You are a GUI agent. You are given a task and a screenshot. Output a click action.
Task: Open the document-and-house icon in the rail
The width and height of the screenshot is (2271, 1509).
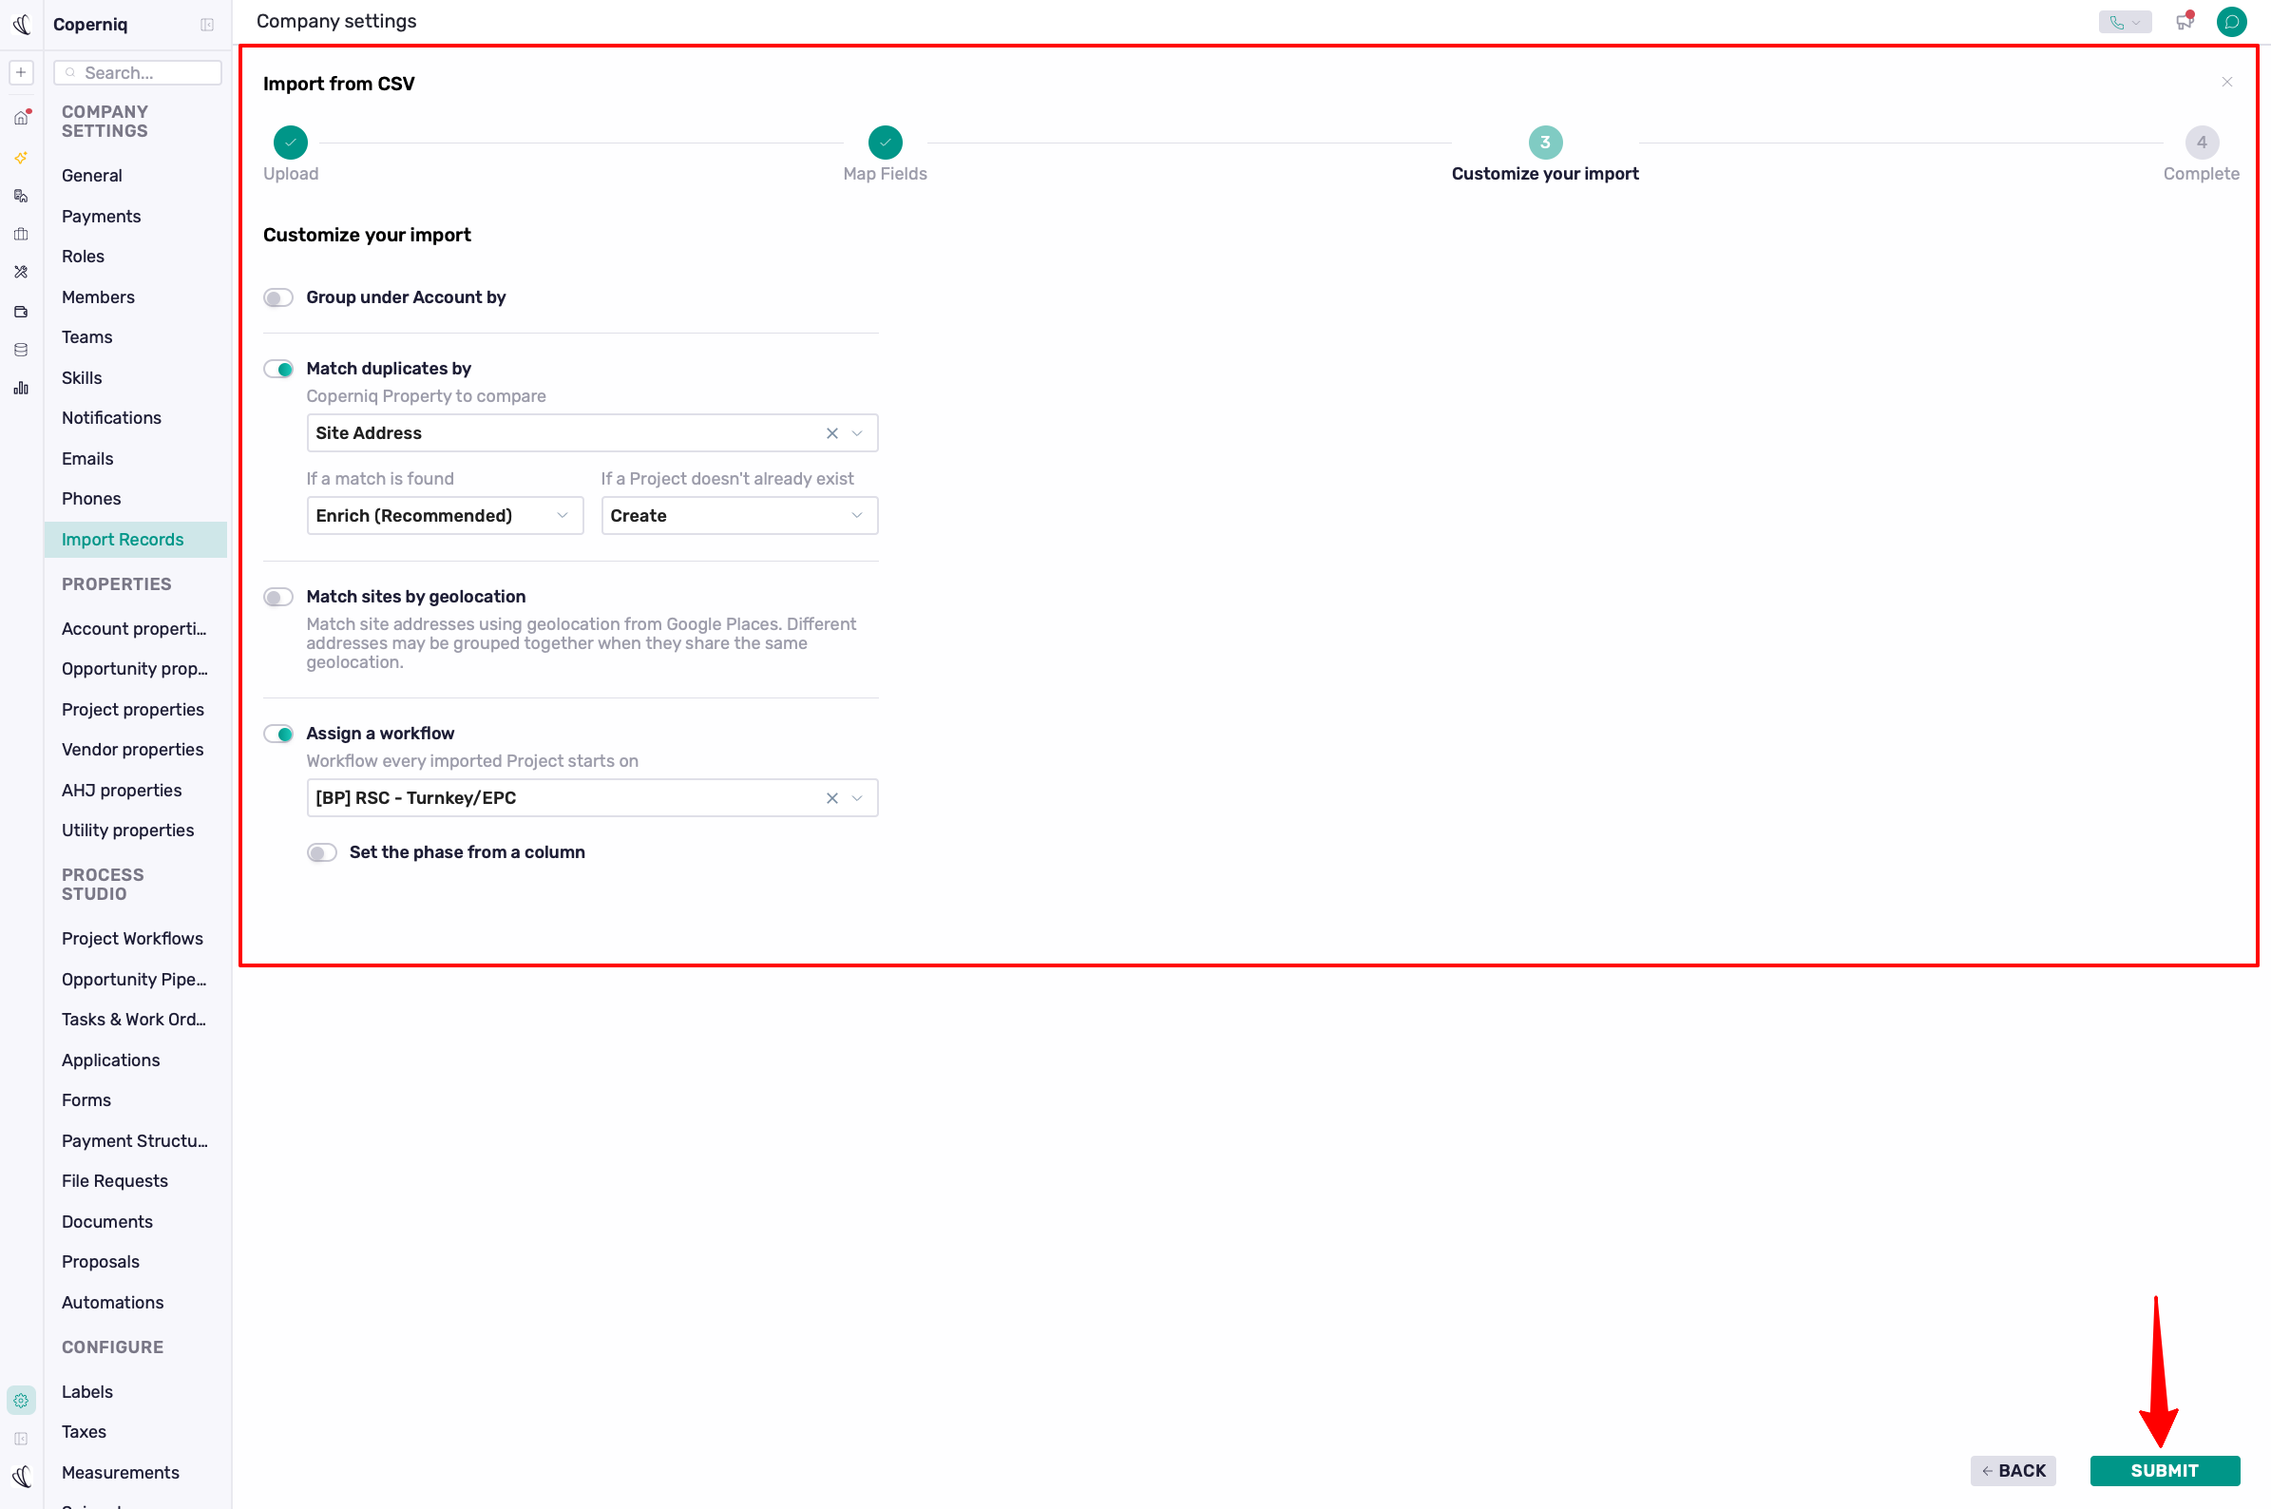click(21, 196)
